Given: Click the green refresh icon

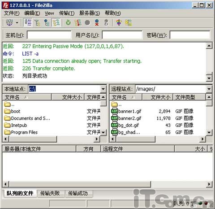Looking at the screenshot, I should click(x=68, y=23).
